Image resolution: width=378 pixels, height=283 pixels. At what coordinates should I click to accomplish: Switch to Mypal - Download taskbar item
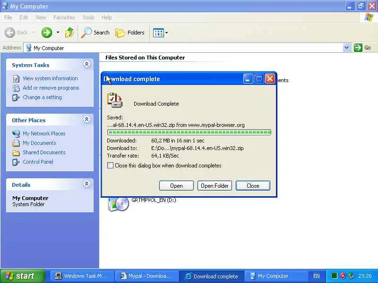click(x=146, y=276)
